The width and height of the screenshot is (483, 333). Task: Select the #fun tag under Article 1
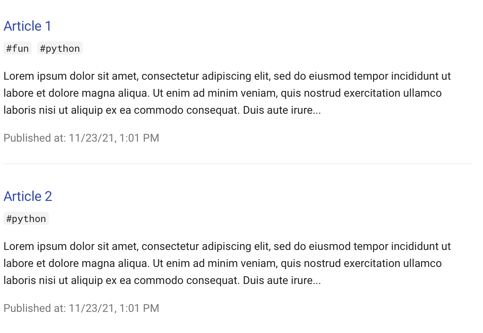coord(17,48)
